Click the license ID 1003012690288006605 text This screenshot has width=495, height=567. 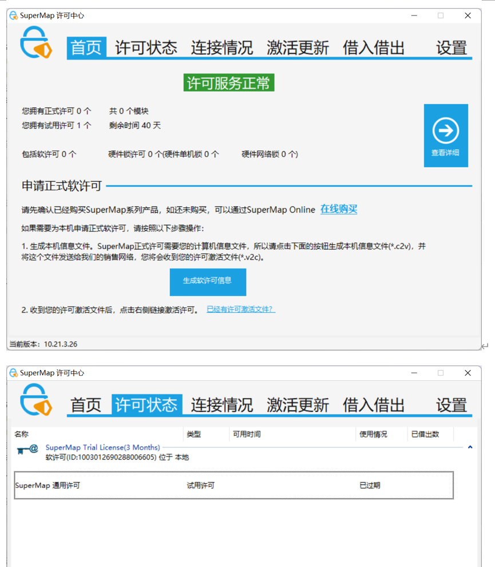click(x=117, y=458)
